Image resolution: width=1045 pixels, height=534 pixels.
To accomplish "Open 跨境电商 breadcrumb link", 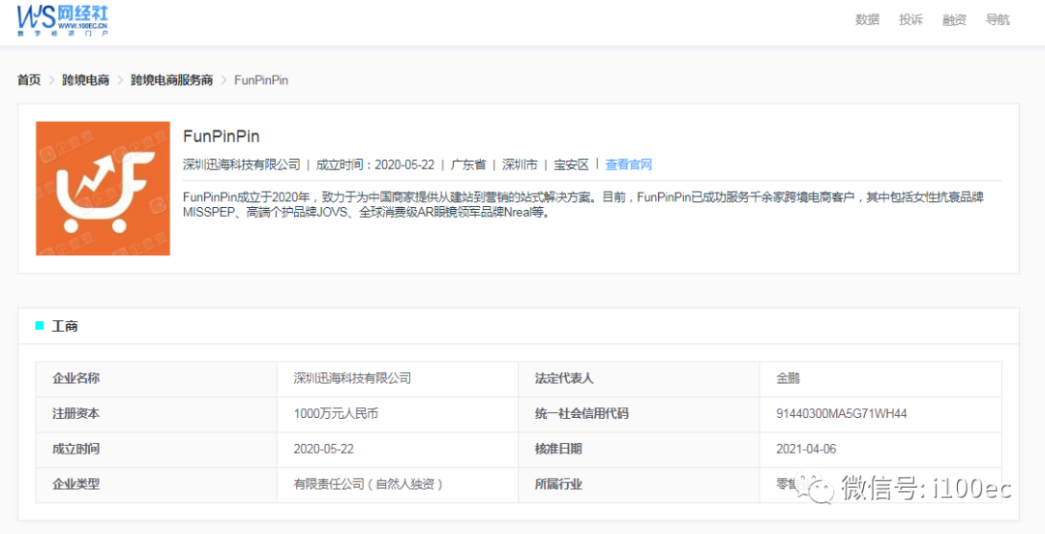I will 85,80.
